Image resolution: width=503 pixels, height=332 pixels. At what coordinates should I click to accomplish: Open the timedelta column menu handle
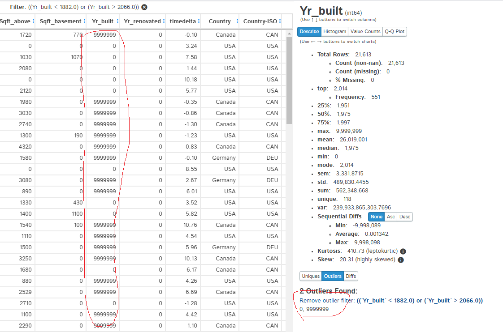[199, 21]
